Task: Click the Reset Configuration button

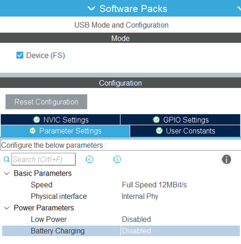Action: [46, 102]
